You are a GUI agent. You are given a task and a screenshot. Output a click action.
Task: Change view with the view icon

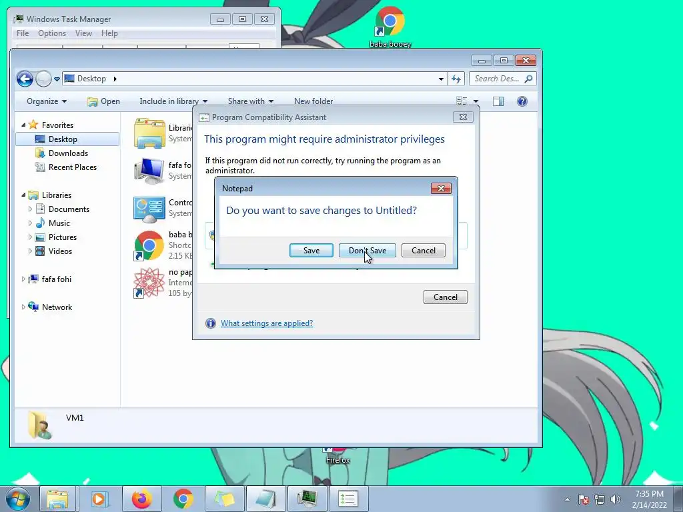462,101
